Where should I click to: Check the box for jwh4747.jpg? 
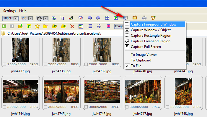point(127,107)
